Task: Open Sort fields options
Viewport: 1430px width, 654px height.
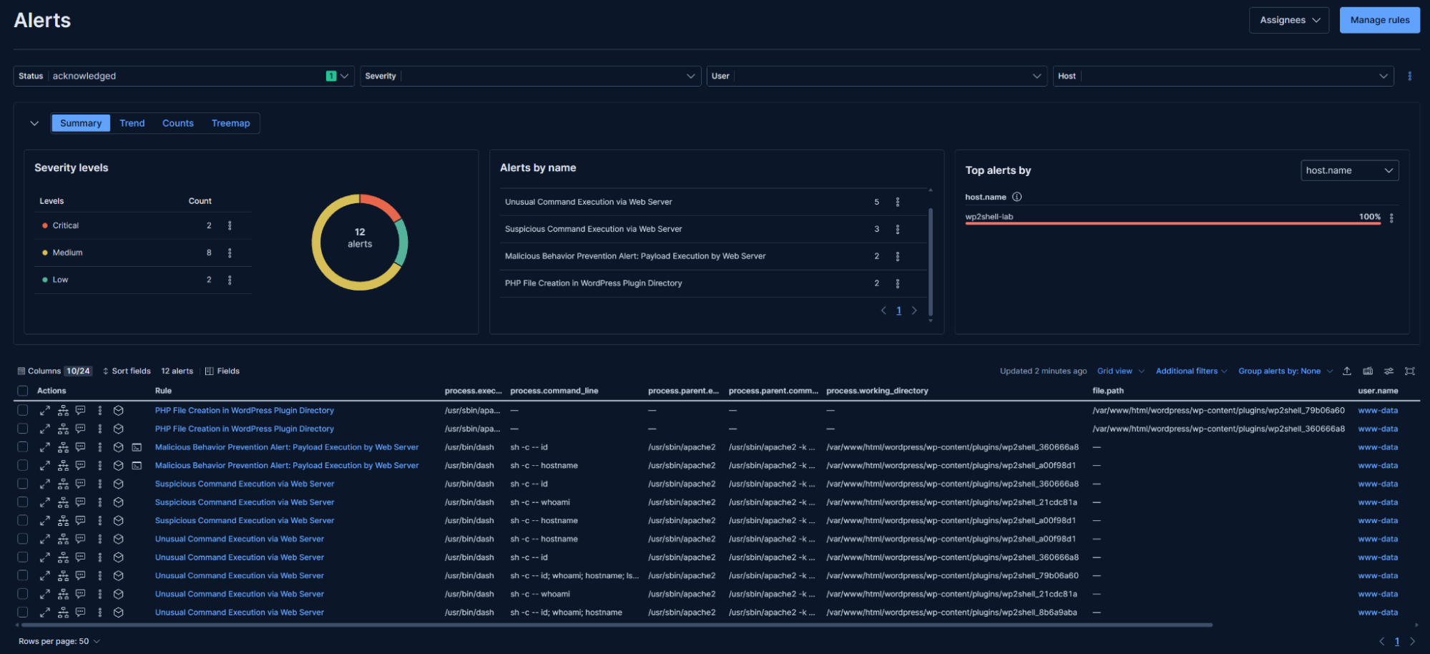Action: point(127,371)
